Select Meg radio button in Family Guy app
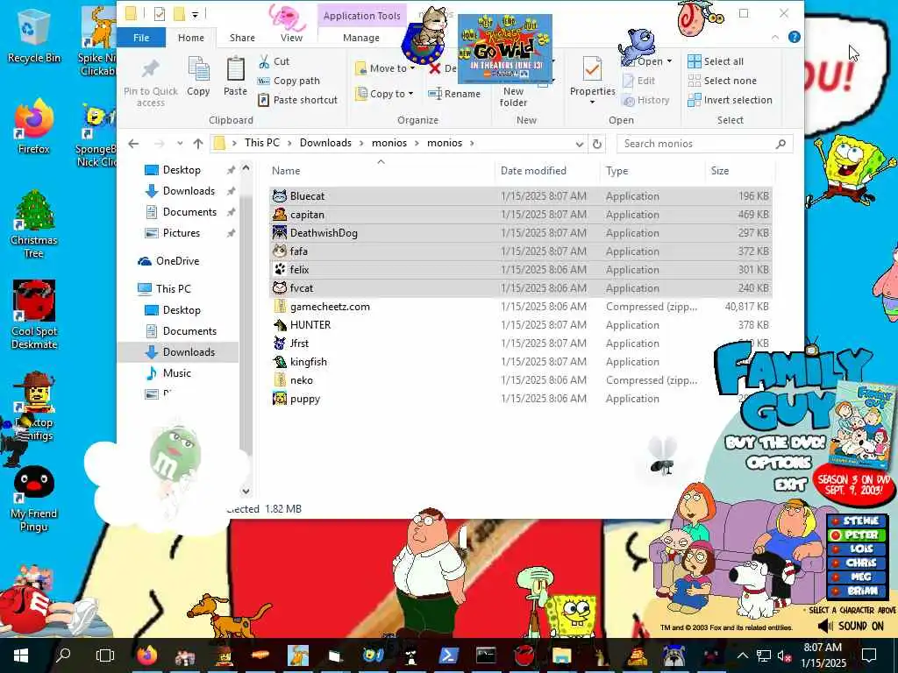The height and width of the screenshot is (673, 898). [x=836, y=577]
